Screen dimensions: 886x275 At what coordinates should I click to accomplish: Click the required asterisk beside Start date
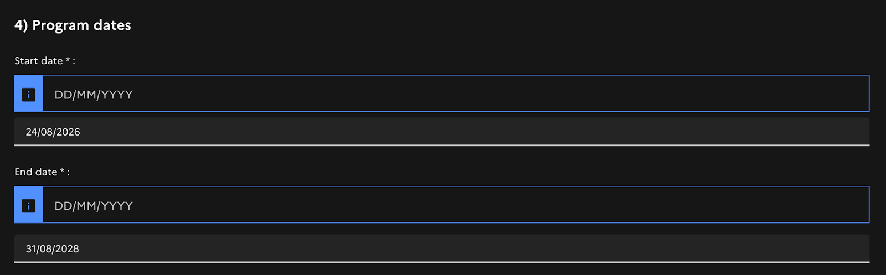[x=68, y=60]
